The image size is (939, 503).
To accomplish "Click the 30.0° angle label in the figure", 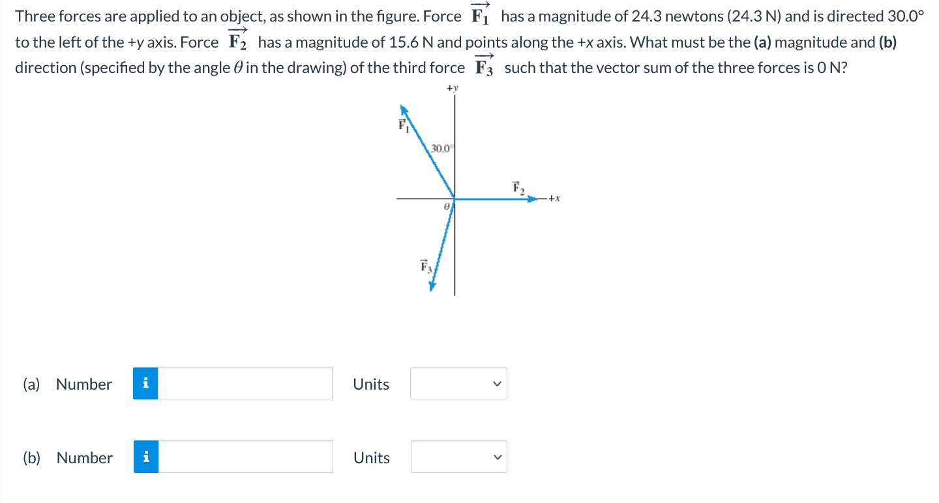I will pyautogui.click(x=441, y=149).
